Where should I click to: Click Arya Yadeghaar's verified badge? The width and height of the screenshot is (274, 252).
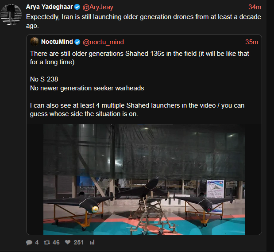click(77, 7)
